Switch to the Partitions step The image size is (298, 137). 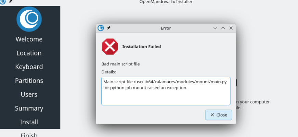click(x=29, y=81)
